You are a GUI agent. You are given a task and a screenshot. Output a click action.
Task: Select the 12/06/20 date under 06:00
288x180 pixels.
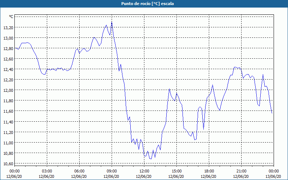point(79,176)
